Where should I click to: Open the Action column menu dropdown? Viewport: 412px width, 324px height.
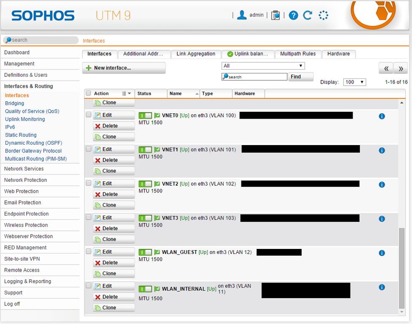[126, 94]
